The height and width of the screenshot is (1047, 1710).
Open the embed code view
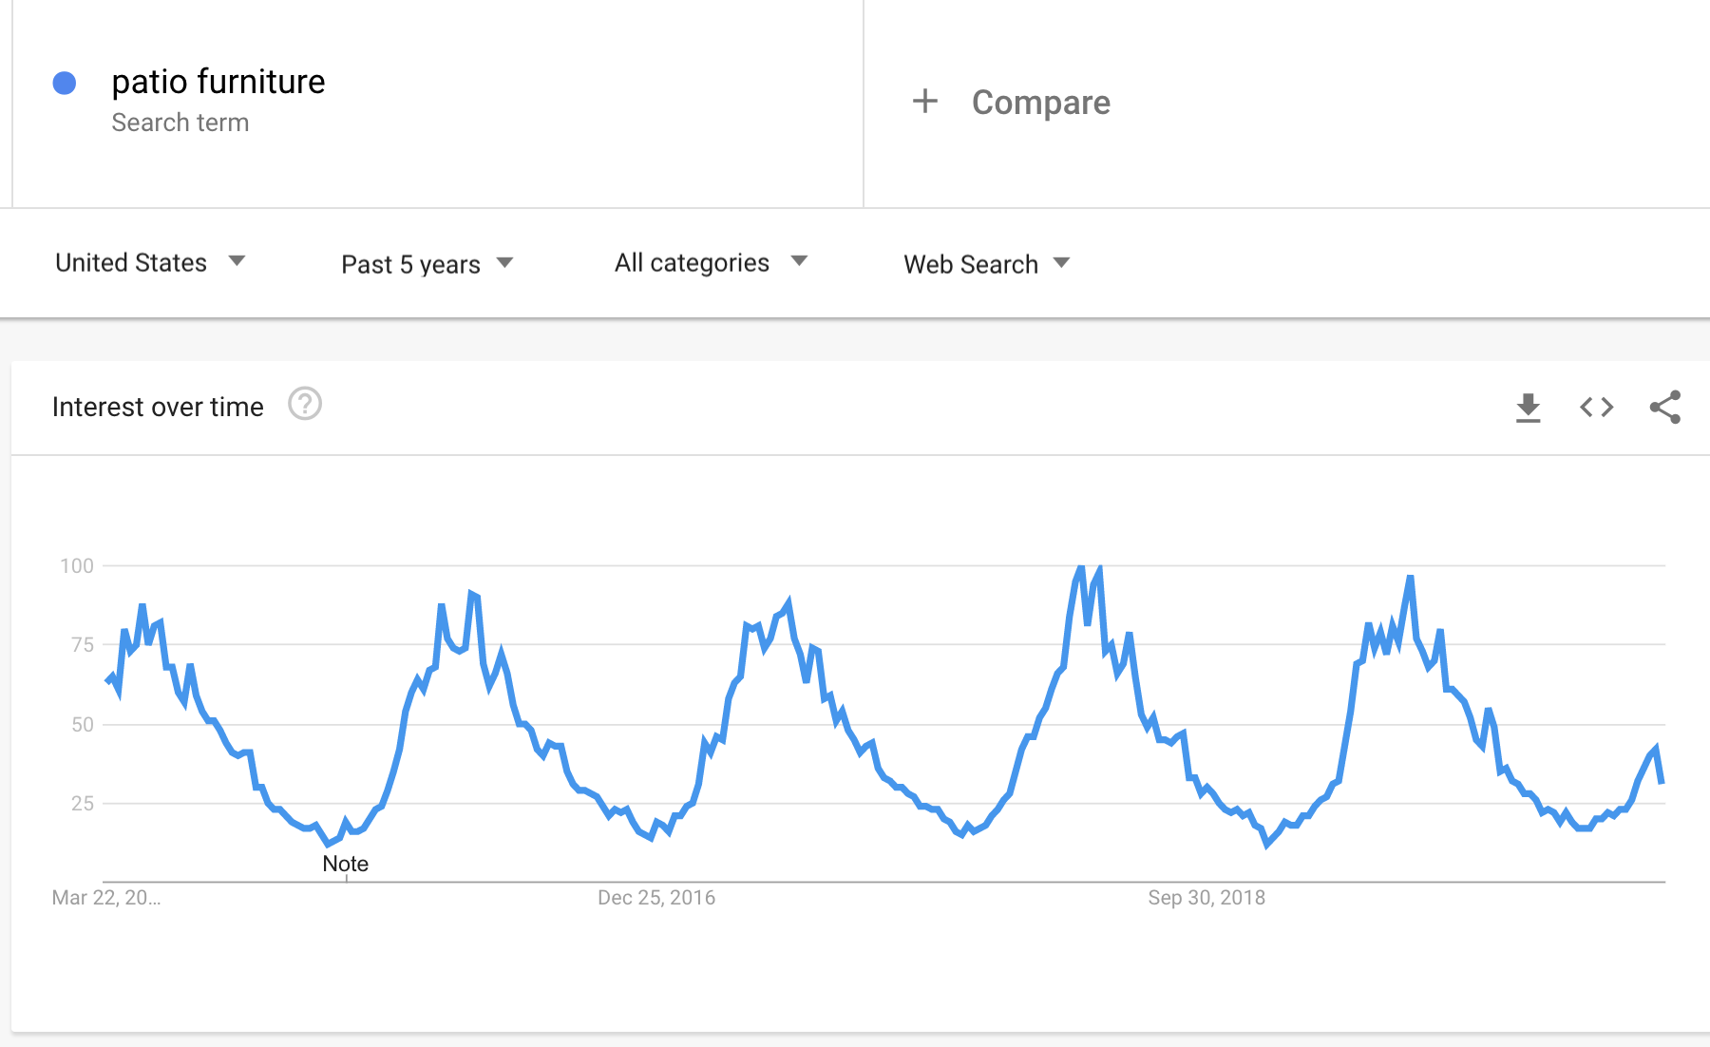(1597, 407)
